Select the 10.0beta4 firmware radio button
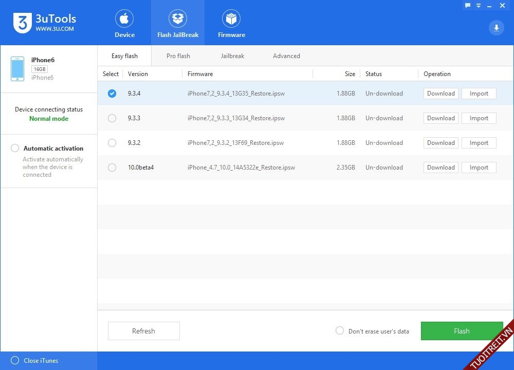The height and width of the screenshot is (370, 514). tap(112, 168)
